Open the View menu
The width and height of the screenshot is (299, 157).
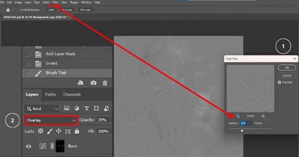64,2
